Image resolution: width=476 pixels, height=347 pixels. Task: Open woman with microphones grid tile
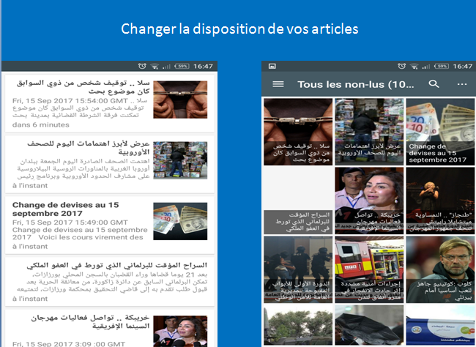(x=369, y=201)
